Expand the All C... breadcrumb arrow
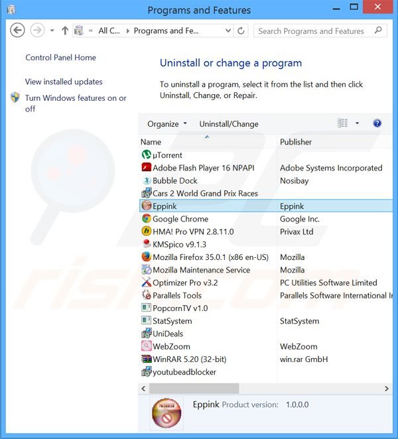 coord(128,31)
